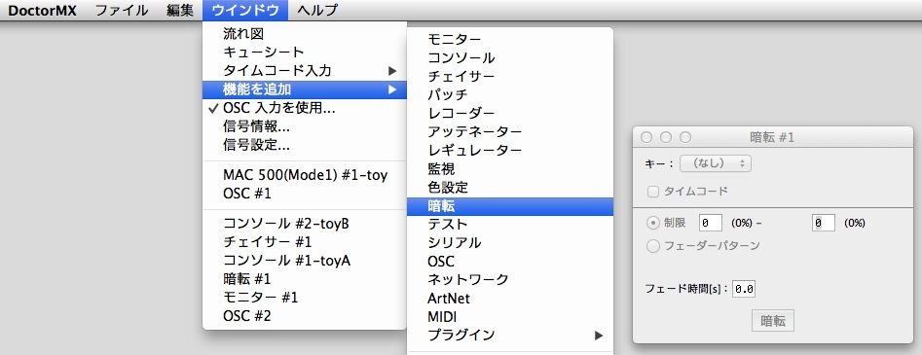Click the first 制限 value field
922x355 pixels.
pos(711,223)
